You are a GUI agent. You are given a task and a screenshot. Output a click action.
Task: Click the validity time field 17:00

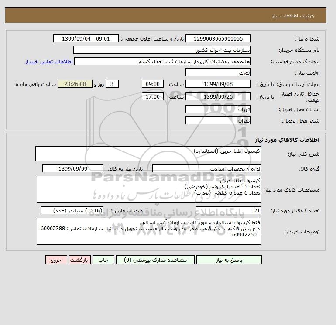(153, 96)
